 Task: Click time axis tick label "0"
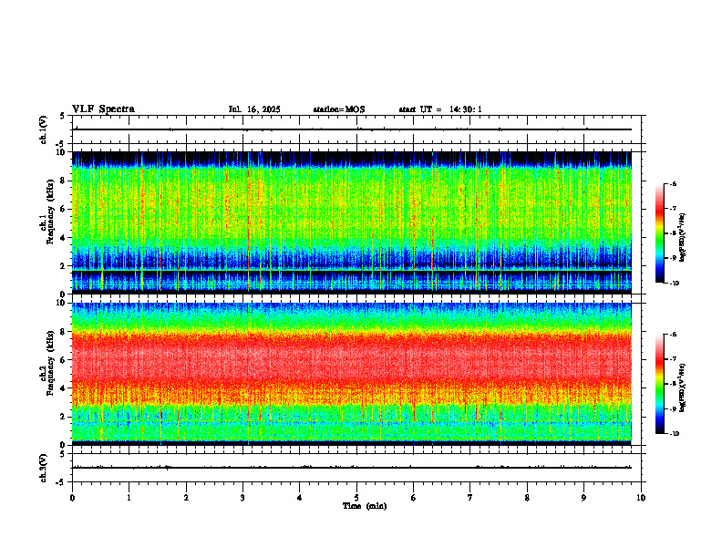click(72, 498)
